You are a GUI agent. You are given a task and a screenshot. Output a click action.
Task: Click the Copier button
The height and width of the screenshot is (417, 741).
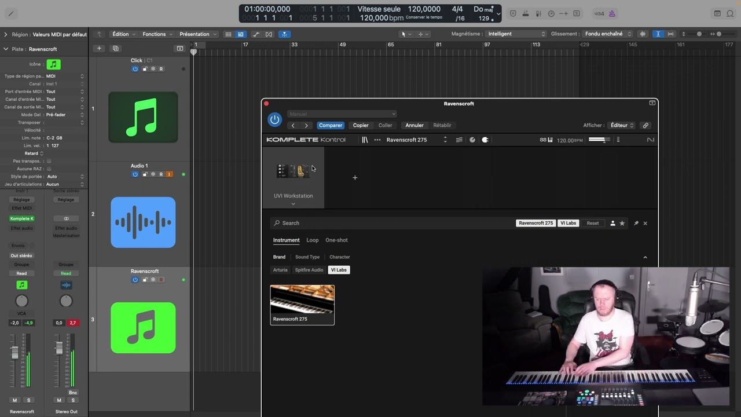(361, 125)
